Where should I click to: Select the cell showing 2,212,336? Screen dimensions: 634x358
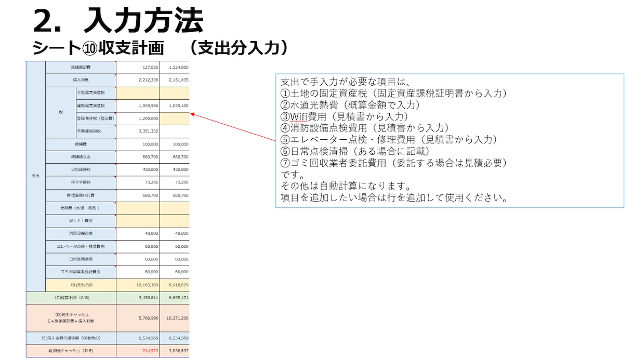pyautogui.click(x=138, y=81)
